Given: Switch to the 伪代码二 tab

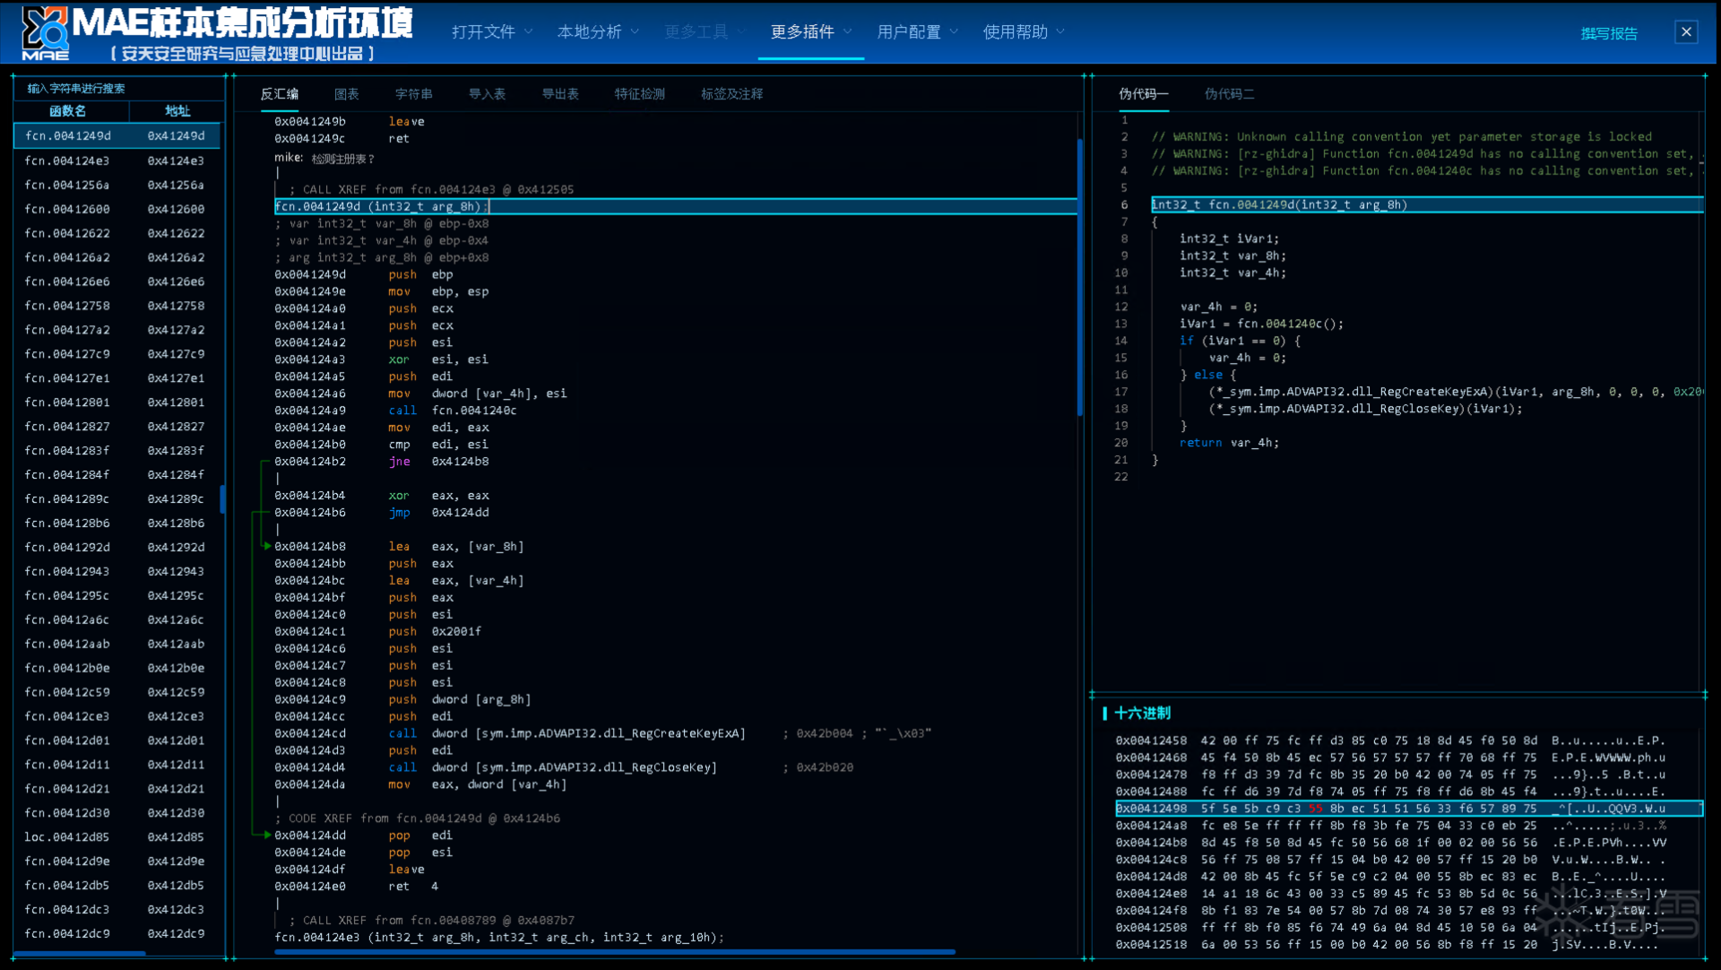Looking at the screenshot, I should (x=1229, y=94).
